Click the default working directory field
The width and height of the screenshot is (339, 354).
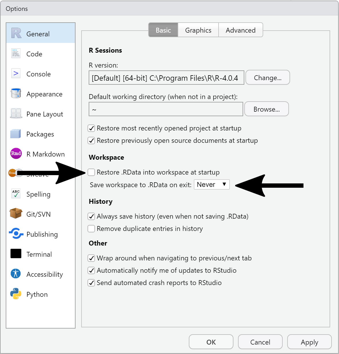166,109
